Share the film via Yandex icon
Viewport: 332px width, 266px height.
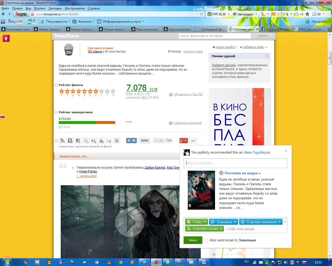[101, 141]
